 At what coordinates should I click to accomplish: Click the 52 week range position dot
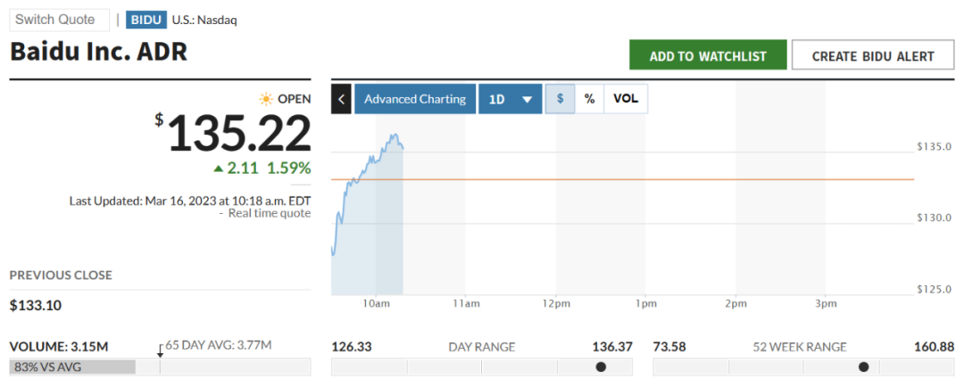[x=863, y=366]
